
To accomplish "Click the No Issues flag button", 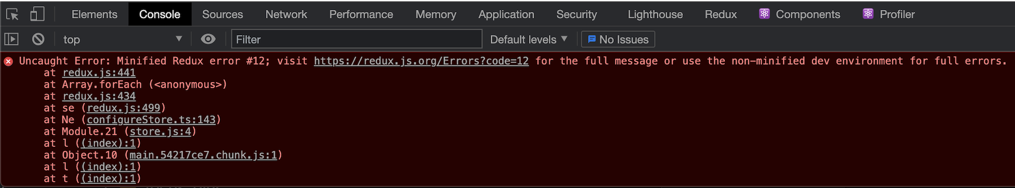I will pos(618,39).
